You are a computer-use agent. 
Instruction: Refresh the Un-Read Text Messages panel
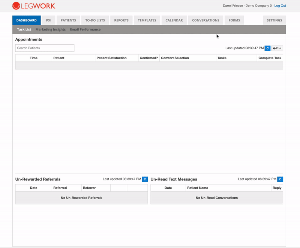click(280, 179)
